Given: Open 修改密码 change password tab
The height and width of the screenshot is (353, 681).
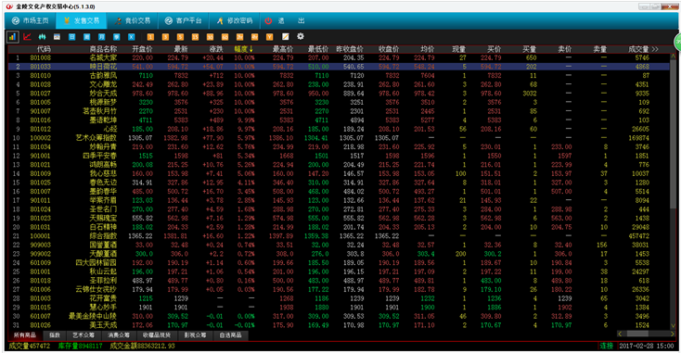Looking at the screenshot, I should pos(235,20).
